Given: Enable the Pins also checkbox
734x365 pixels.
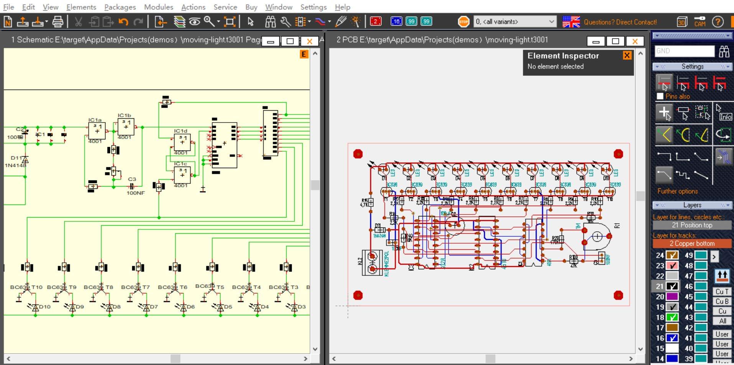Looking at the screenshot, I should click(660, 96).
